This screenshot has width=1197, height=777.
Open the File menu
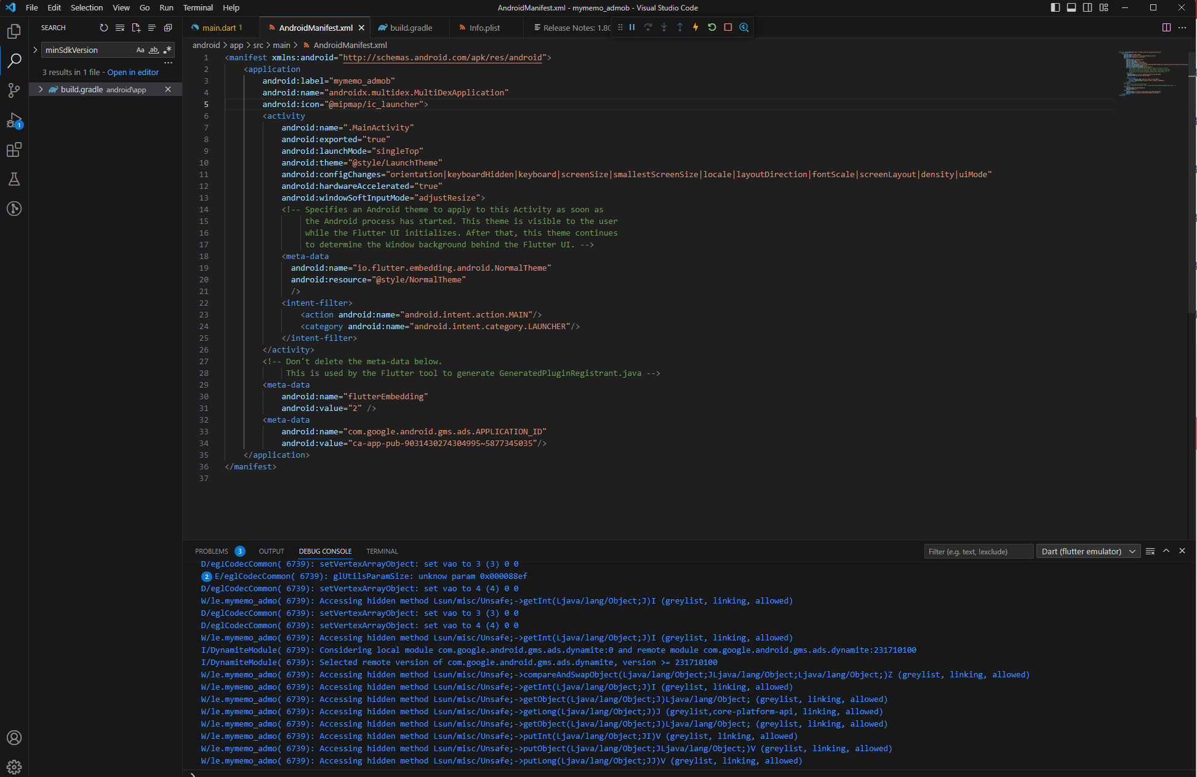coord(32,7)
